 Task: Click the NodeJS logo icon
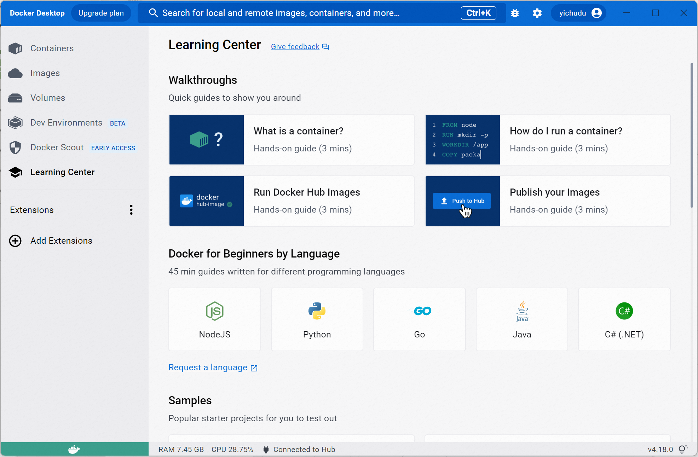(215, 311)
